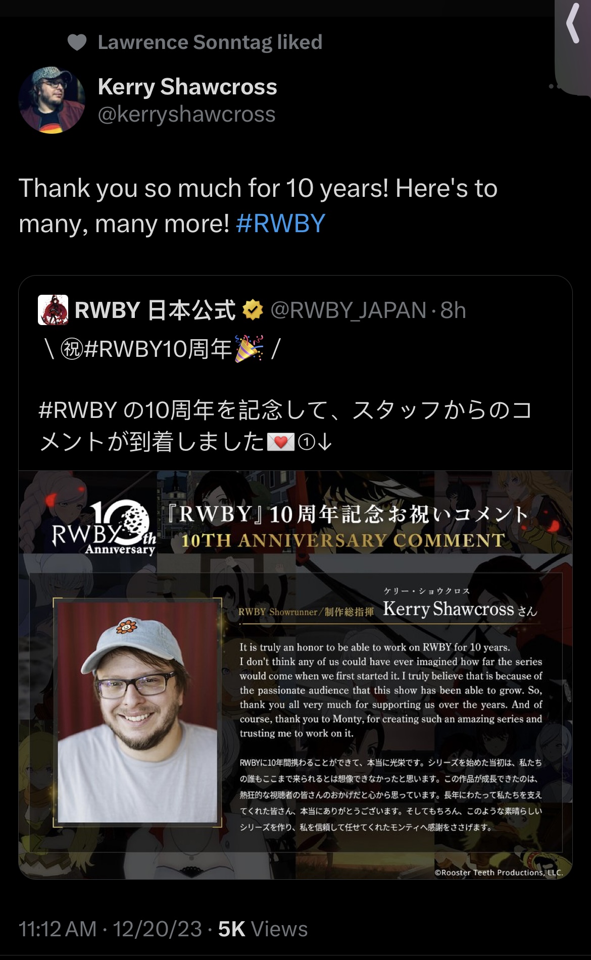Open @kerryshawcross handle
591x960 pixels.
click(x=186, y=115)
